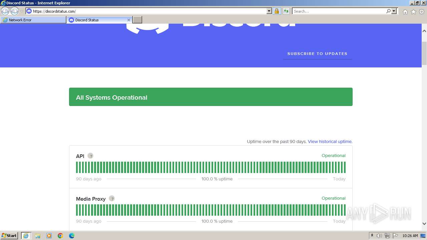427x240 pixels.
Task: Click the browser Back arrow button
Action: (5, 11)
